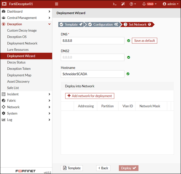Viewport: 181px width, 174px height.
Task: Click the Hostname field SchneiderSCADA
Action: pos(93,74)
